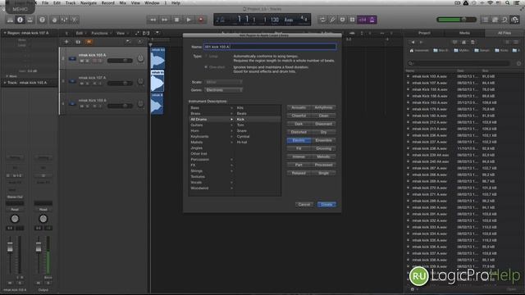Toggle the Electric descriptor button
525x295 pixels.
299,140
